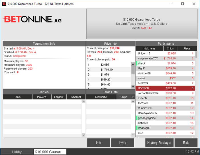This screenshot has width=200, height=155.
Task: Select participant Caticorn
Action: [165, 123]
